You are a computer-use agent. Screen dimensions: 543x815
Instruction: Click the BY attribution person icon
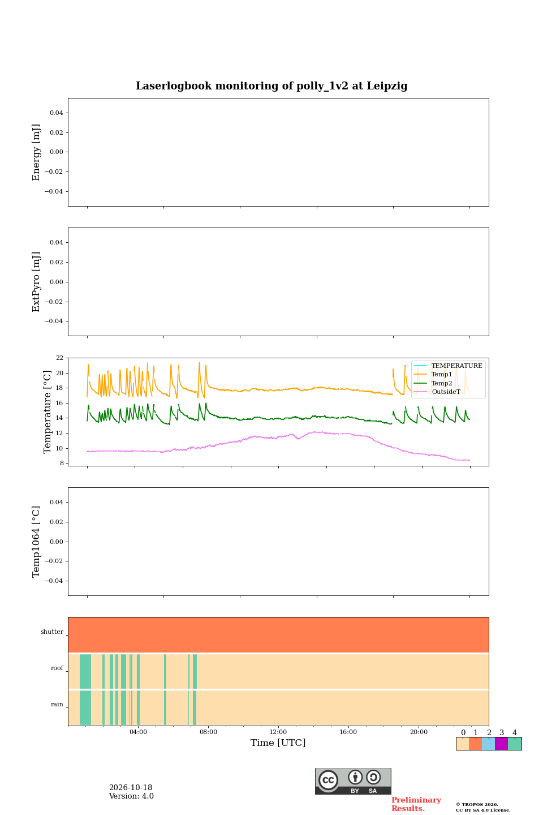(355, 777)
